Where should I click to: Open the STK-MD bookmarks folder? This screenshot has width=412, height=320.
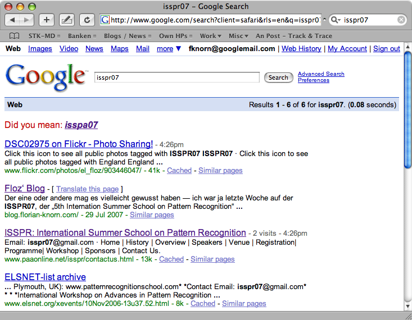(x=44, y=36)
